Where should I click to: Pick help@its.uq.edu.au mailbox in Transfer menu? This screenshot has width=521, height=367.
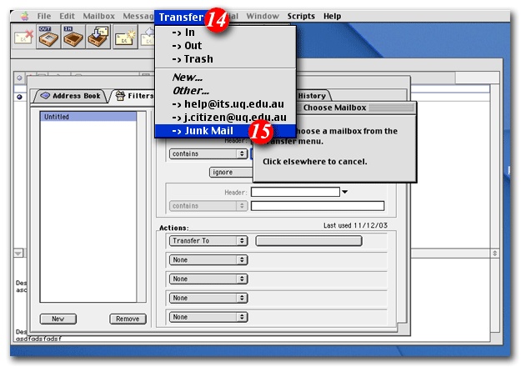[228, 103]
